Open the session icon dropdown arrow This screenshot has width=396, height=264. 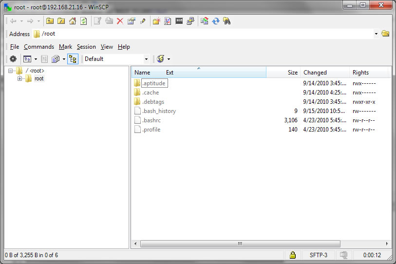click(x=169, y=59)
